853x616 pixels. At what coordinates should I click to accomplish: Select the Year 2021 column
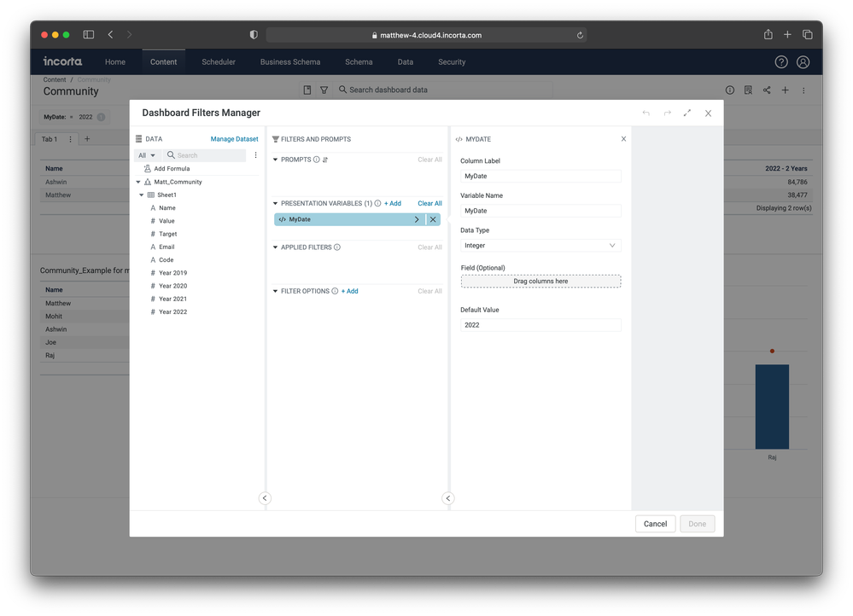pos(172,299)
